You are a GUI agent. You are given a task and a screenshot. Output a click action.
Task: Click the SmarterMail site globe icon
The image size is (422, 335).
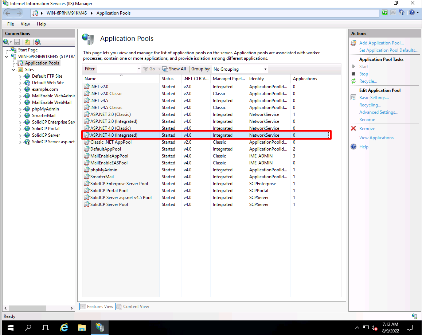click(x=27, y=116)
